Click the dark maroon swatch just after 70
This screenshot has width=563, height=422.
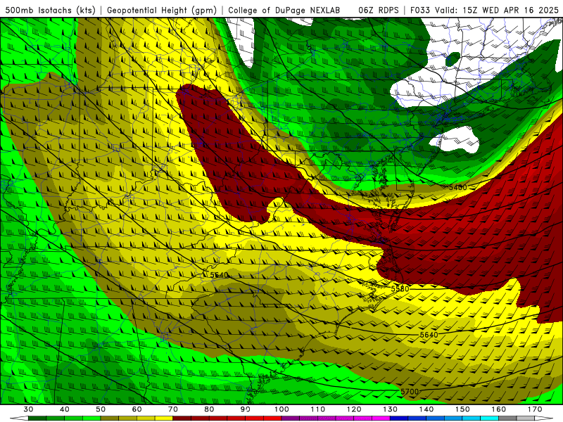click(x=182, y=418)
